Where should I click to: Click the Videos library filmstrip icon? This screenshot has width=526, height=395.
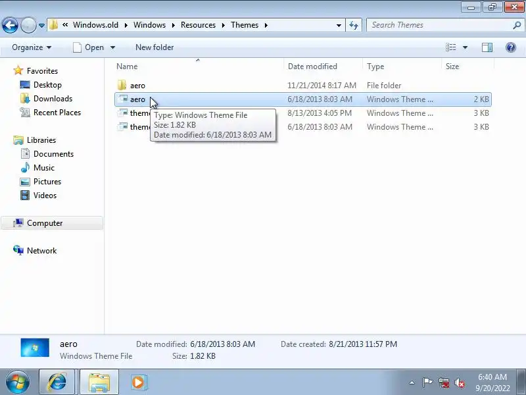(x=25, y=195)
